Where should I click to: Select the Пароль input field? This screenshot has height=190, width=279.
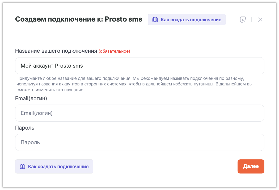pos(139,142)
